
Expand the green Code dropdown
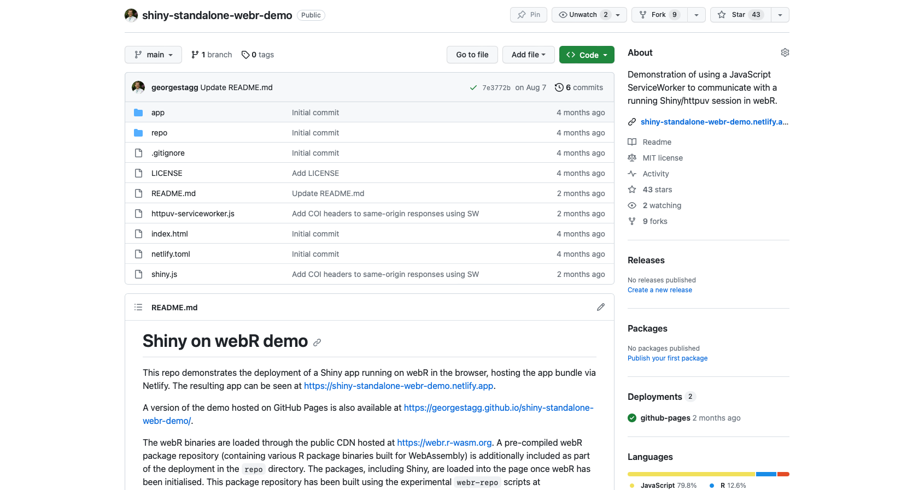(587, 55)
